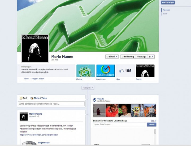Click the Merlo Manne profile picture
Screen dimensions: 191x146
point(35,48)
